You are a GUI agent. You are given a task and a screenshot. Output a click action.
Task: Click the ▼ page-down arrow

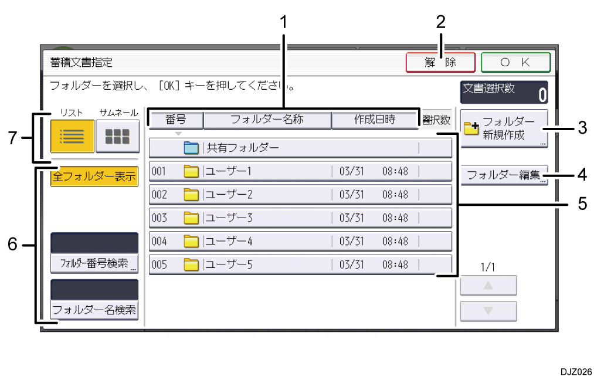coord(488,310)
